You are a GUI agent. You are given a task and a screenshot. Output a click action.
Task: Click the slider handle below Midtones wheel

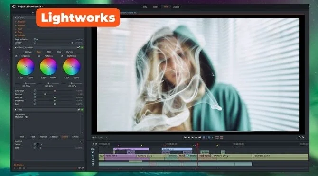tap(48, 83)
